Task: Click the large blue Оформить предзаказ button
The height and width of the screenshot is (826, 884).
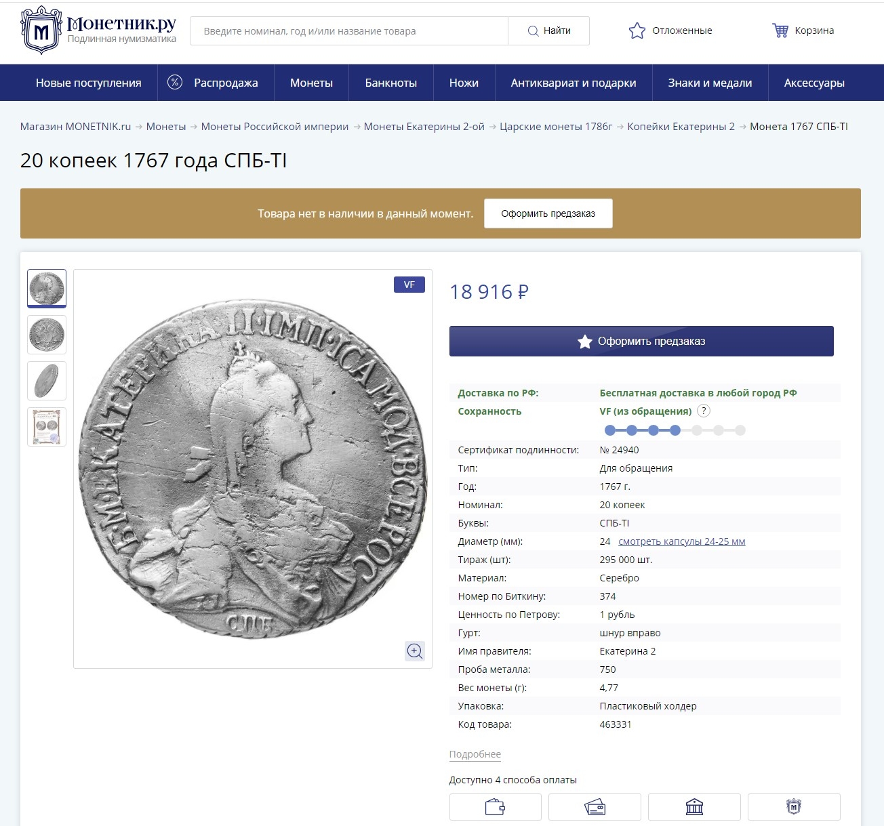Action: coord(641,342)
